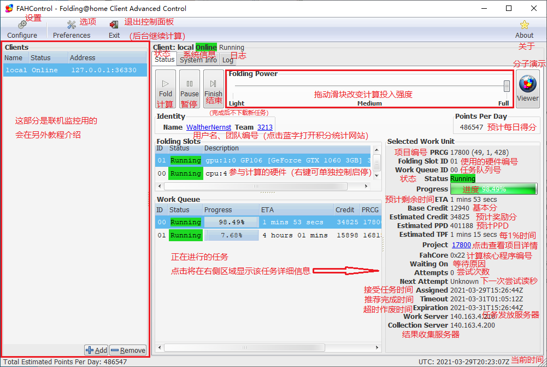Select the local client row
This screenshot has width=547, height=367.
75,70
